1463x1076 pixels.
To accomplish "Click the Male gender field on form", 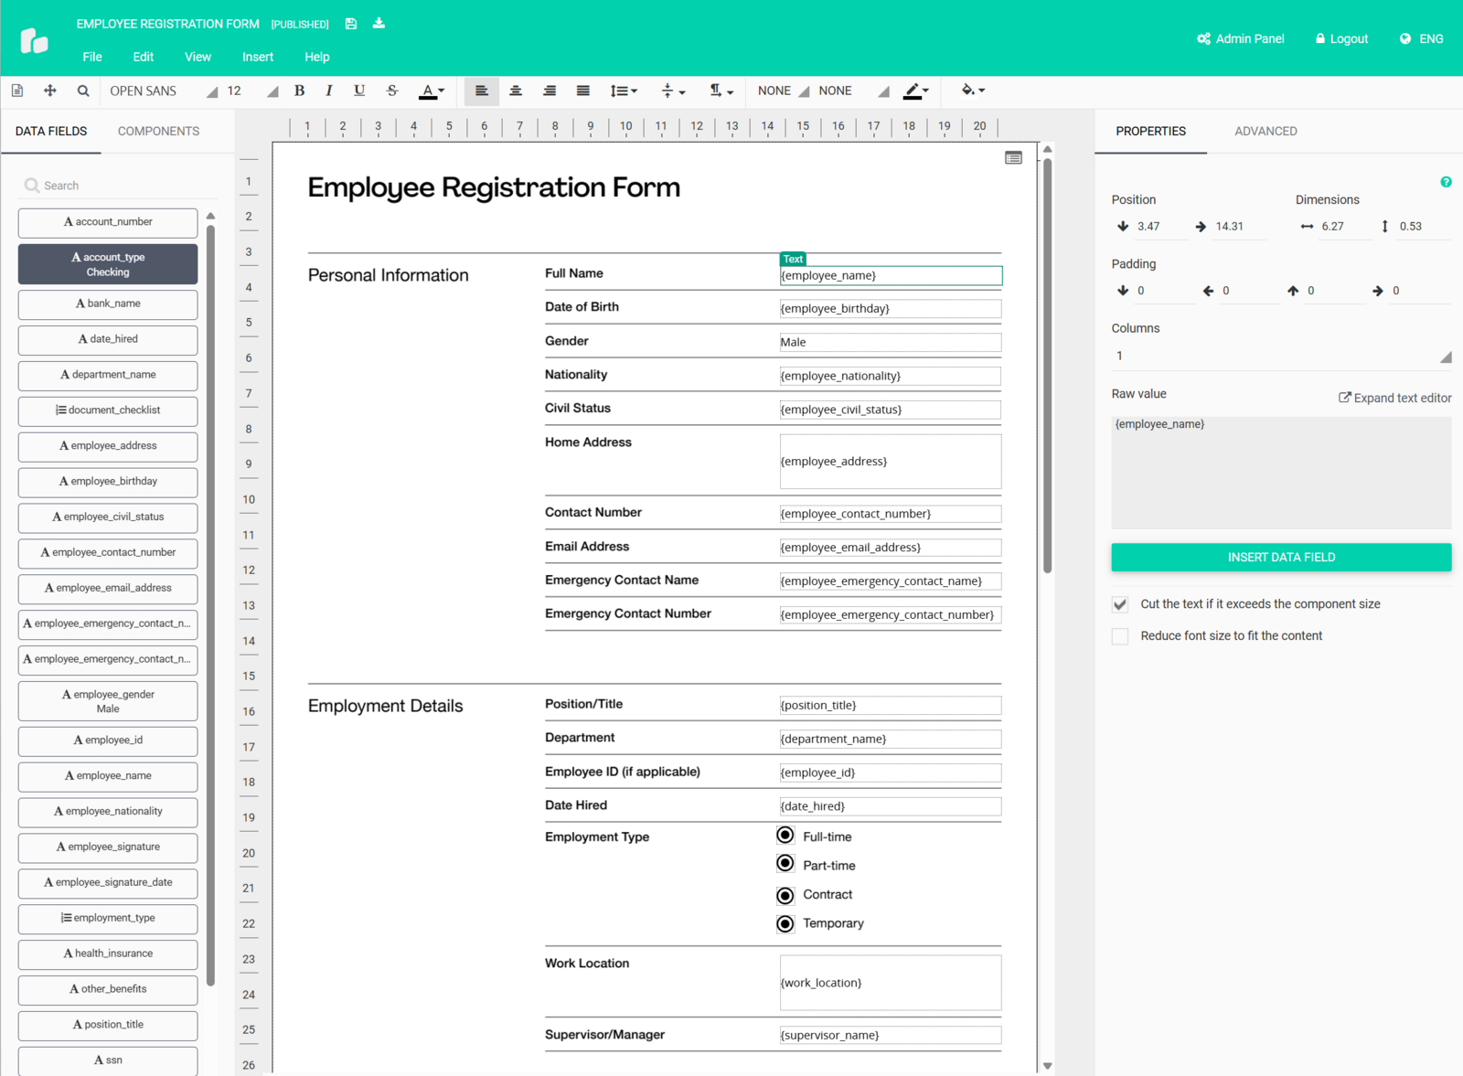I will [891, 342].
